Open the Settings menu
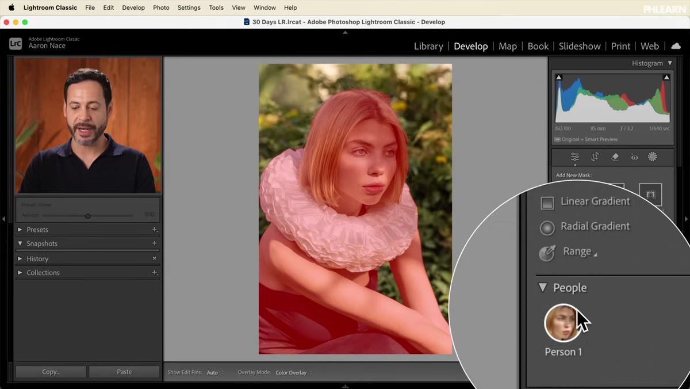Viewport: 690px width, 389px height. [x=189, y=7]
